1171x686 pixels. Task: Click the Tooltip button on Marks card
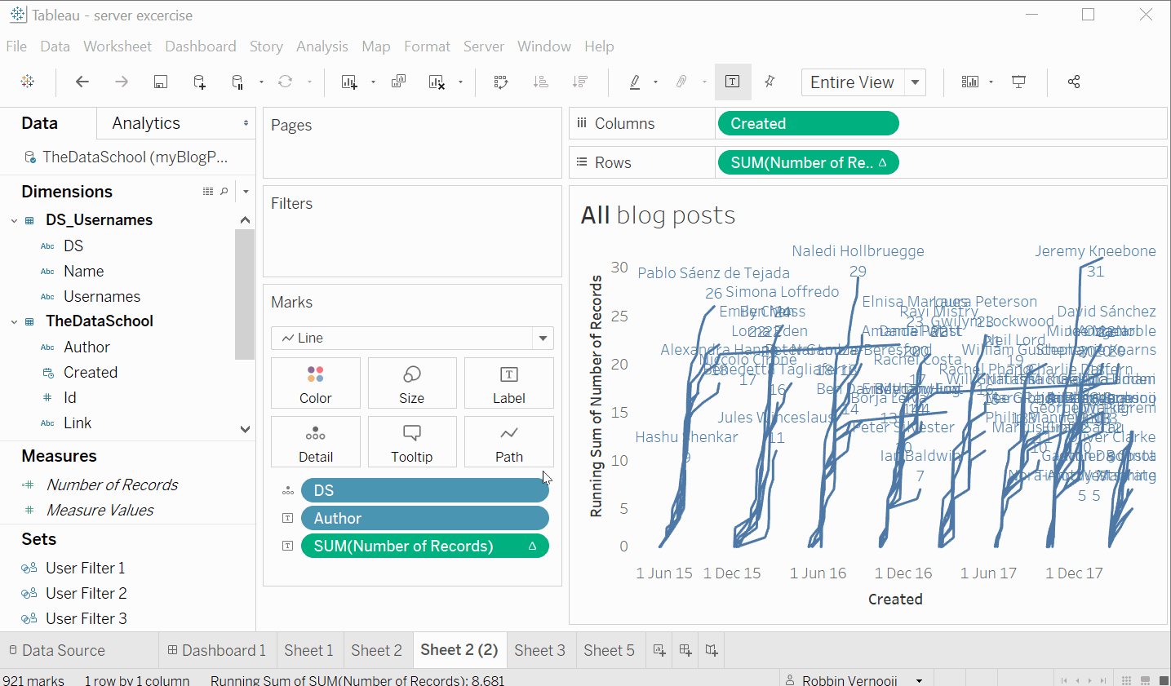tap(412, 441)
